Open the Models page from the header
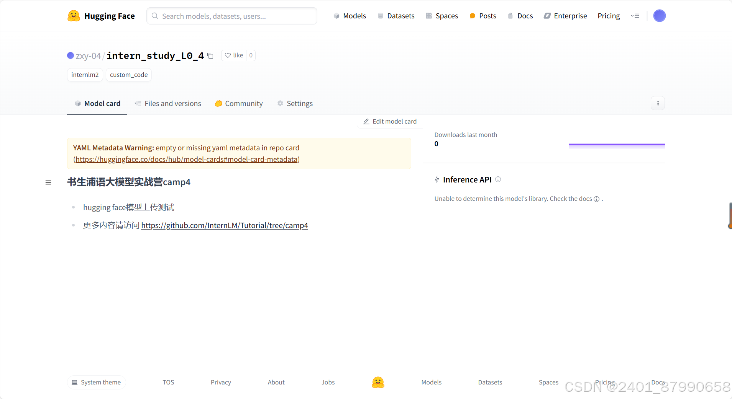Viewport: 732px width, 399px height. 350,16
